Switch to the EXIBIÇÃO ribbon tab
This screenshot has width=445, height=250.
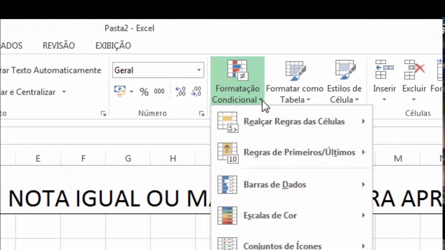coord(113,46)
